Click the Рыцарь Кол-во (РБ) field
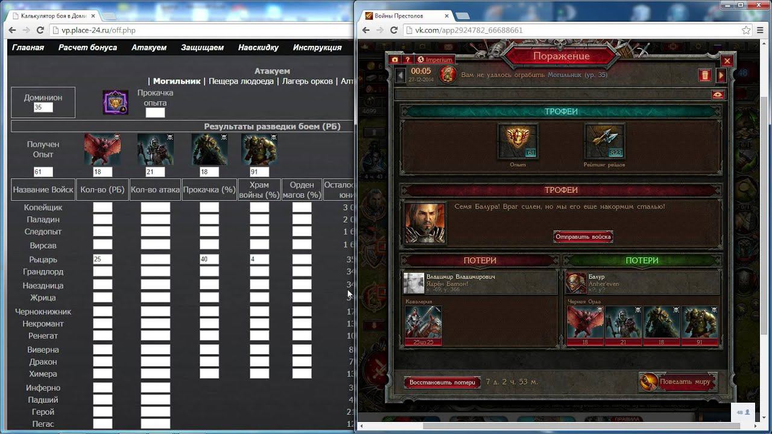 [103, 259]
